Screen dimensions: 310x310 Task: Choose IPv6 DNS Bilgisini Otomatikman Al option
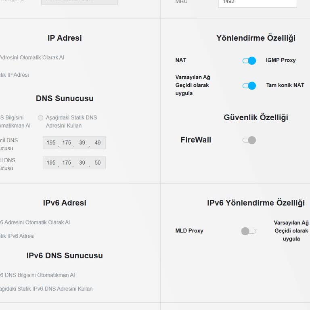(37, 275)
